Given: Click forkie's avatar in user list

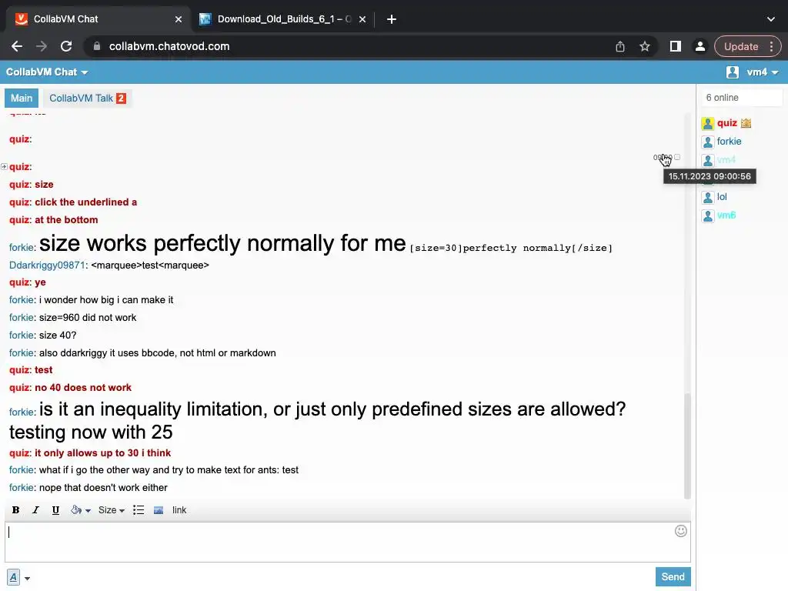Looking at the screenshot, I should click(708, 142).
